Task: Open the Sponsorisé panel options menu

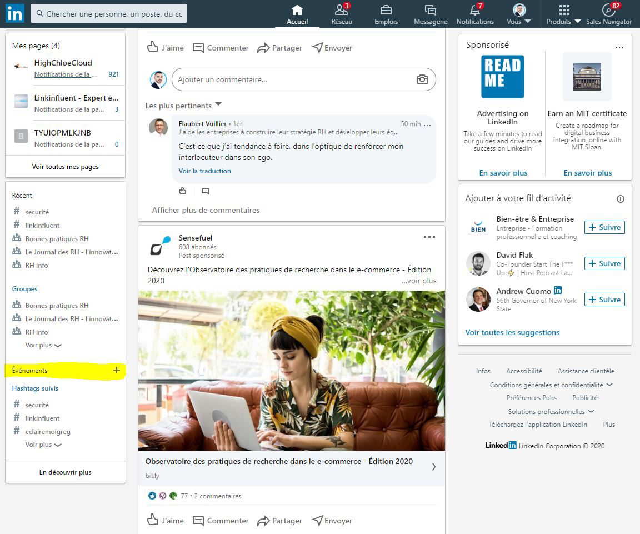Action: point(619,47)
